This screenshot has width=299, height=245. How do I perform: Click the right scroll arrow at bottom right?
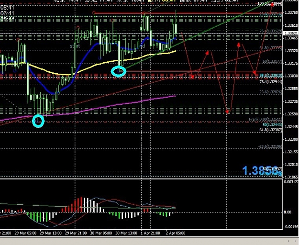tap(294, 241)
